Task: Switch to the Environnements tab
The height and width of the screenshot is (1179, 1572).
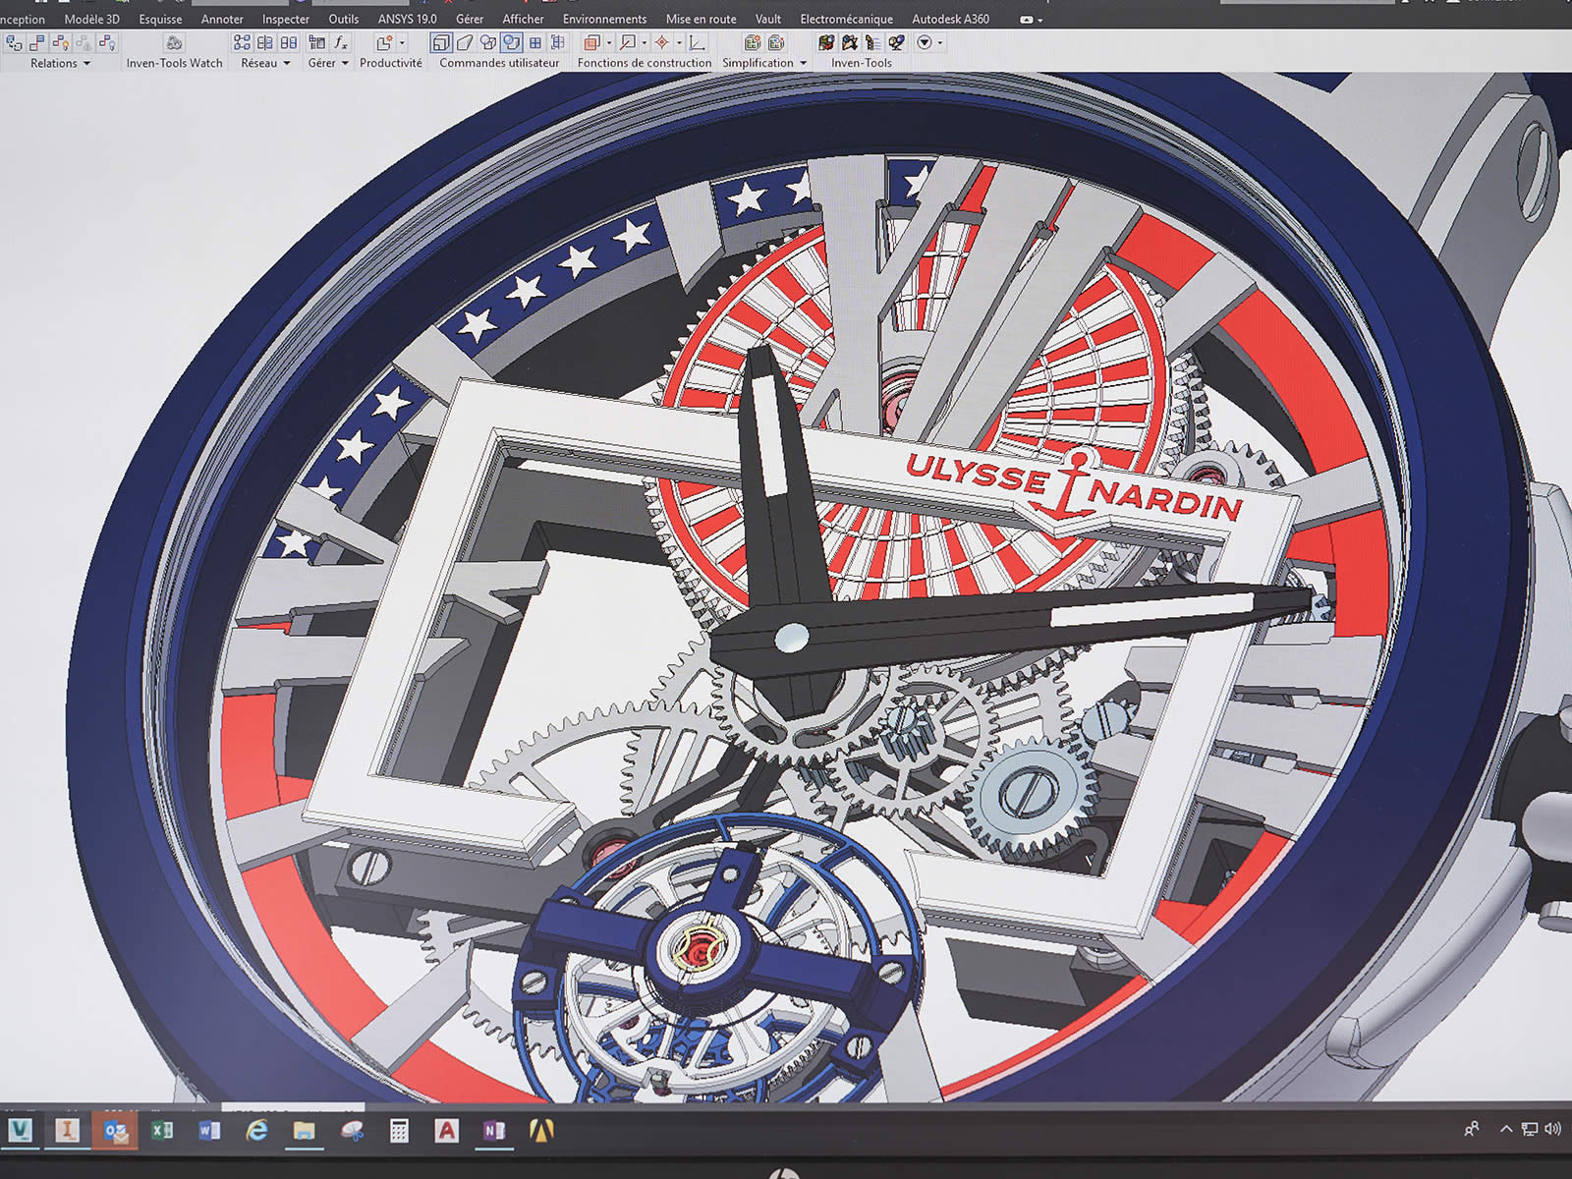Action: [x=605, y=19]
